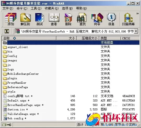Click CRC value 4EAAD9CE
141x128 pixels.
pyautogui.click(x=128, y=96)
